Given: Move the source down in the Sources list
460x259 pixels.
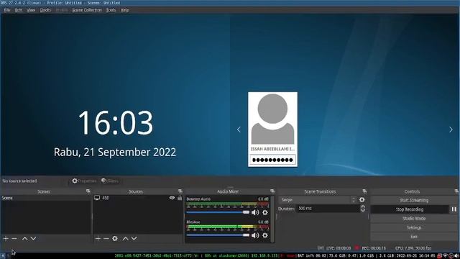Looking at the screenshot, I should [x=134, y=238].
